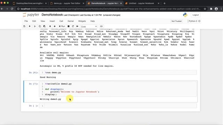Click the site info icon in address bar
Screen dimensions: 223x125
click(x=18, y=9)
